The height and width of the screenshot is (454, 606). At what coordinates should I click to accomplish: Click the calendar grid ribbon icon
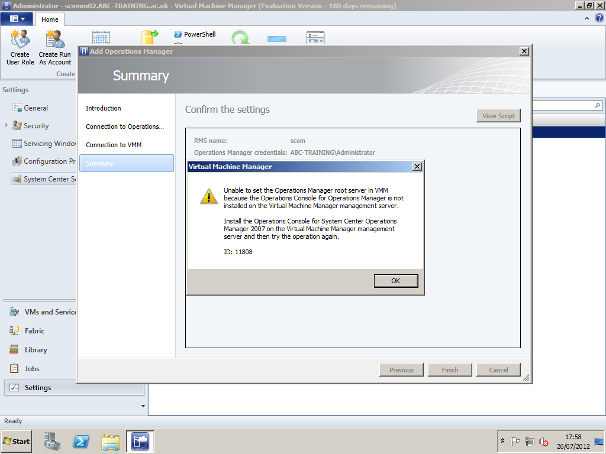click(x=101, y=37)
